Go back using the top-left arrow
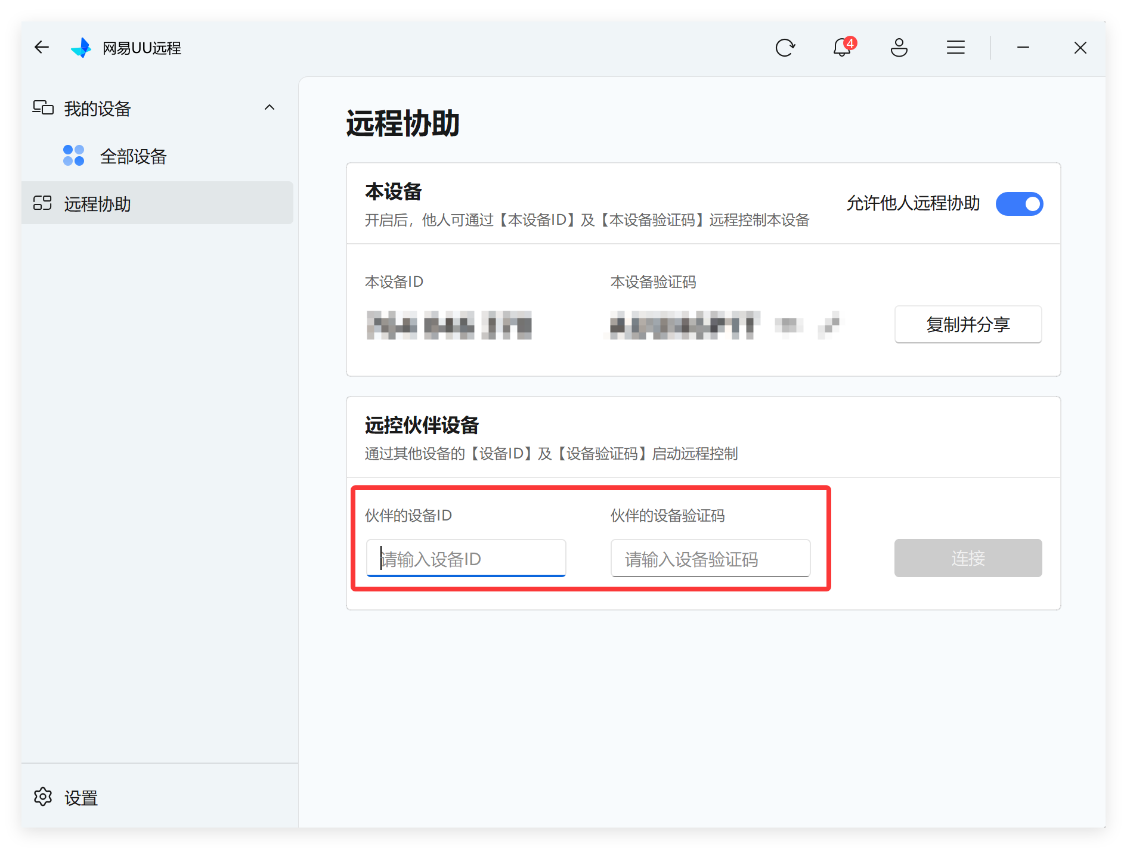Image resolution: width=1127 pixels, height=849 pixels. (42, 47)
